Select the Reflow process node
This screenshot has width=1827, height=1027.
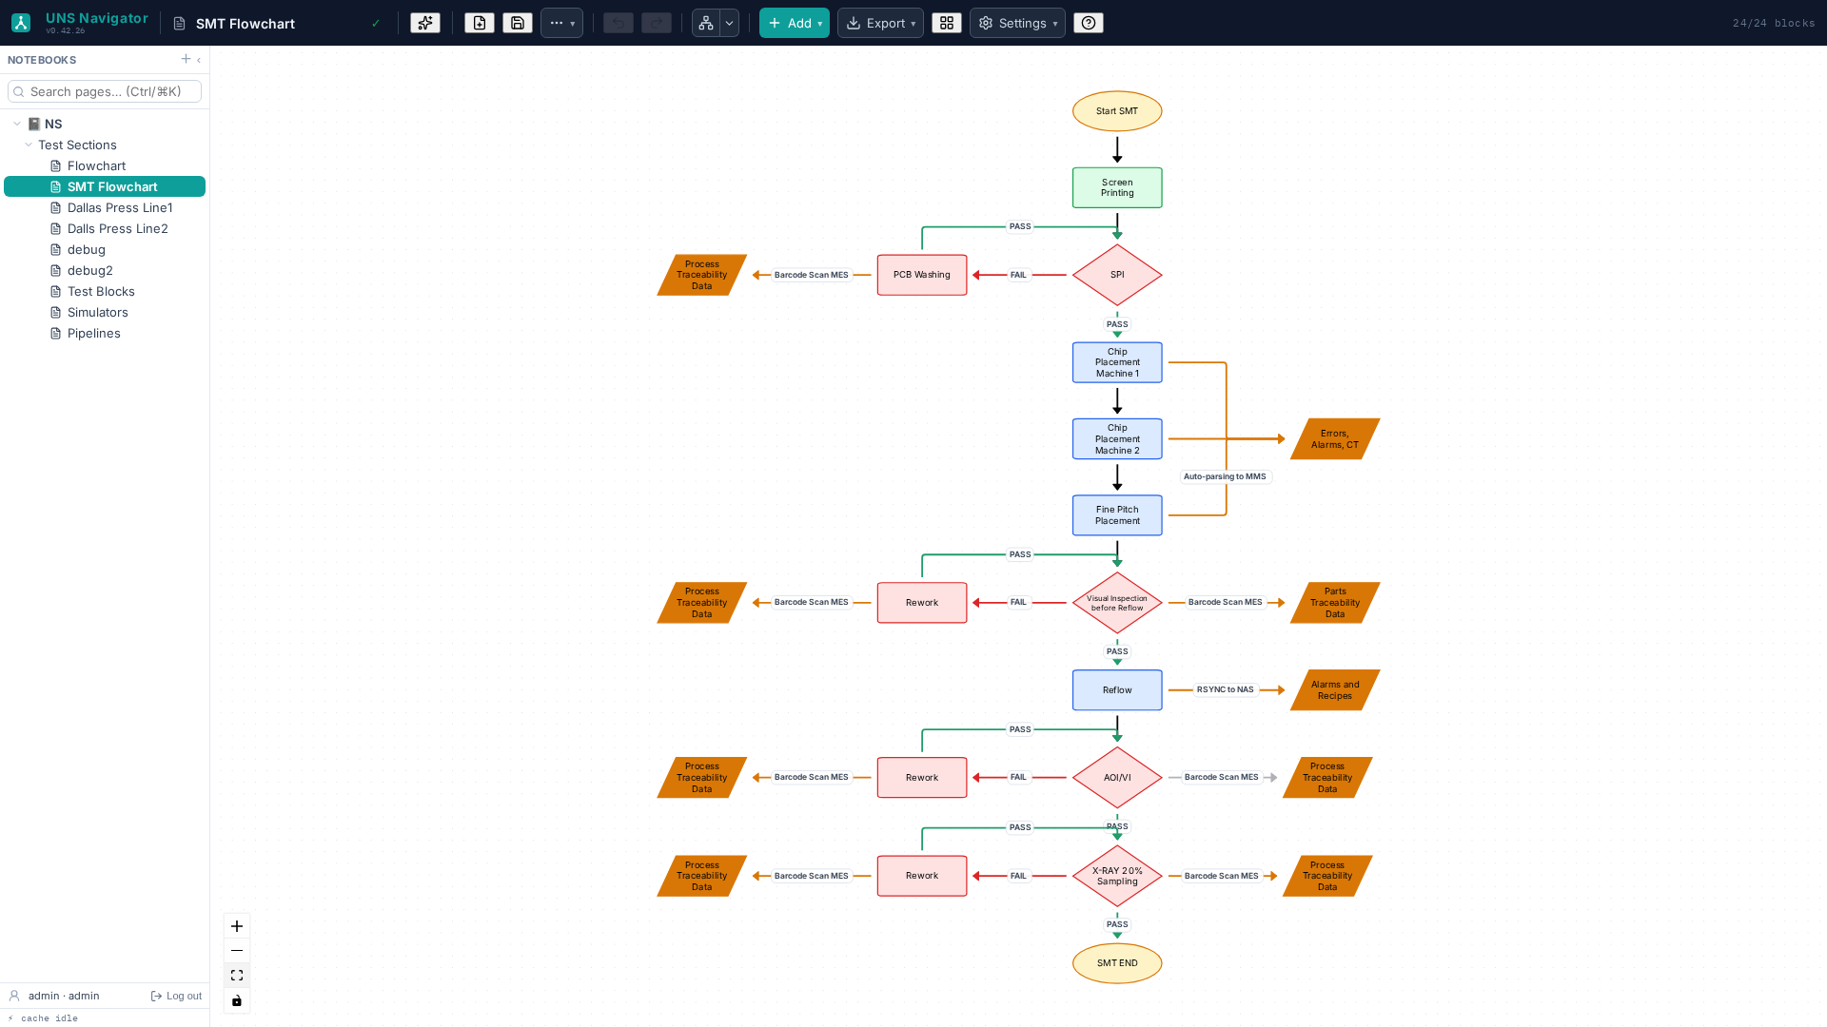1117,690
